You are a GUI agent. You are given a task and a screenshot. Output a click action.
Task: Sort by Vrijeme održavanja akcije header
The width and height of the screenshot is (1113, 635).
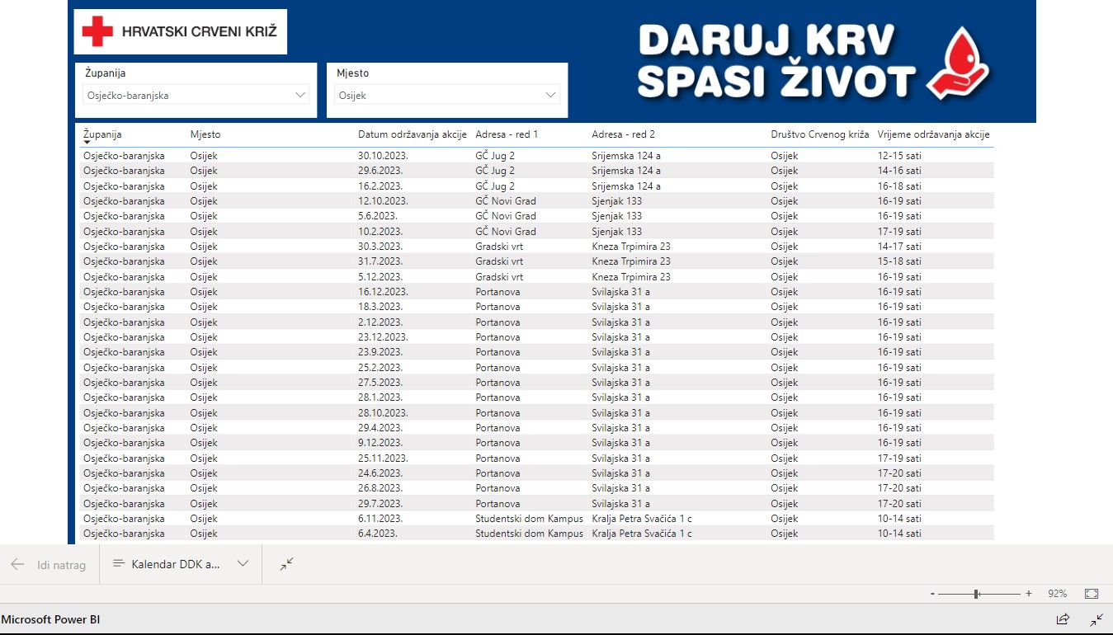pos(934,134)
